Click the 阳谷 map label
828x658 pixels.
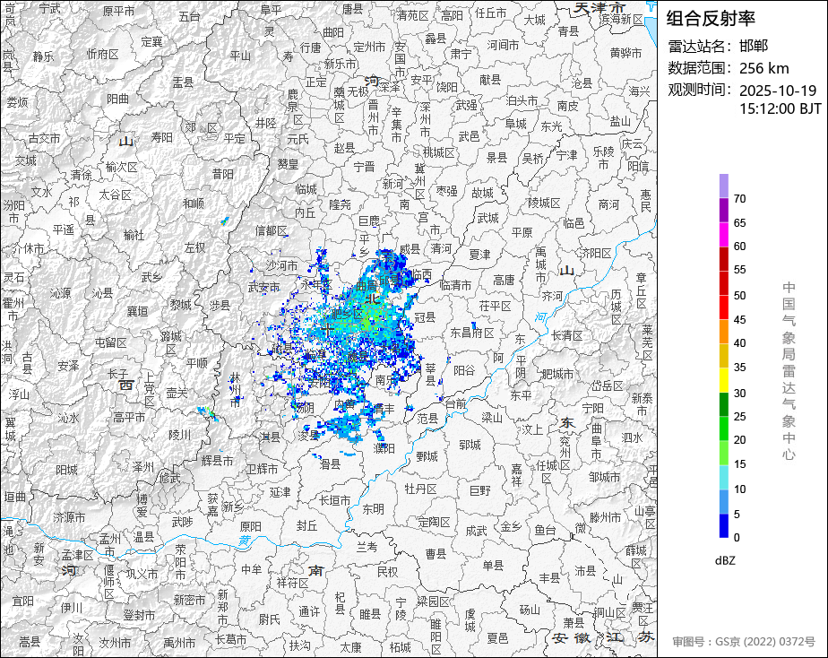pyautogui.click(x=463, y=370)
